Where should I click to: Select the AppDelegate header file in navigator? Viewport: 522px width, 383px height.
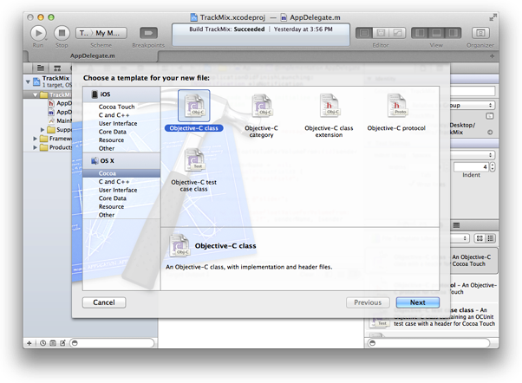click(x=60, y=103)
